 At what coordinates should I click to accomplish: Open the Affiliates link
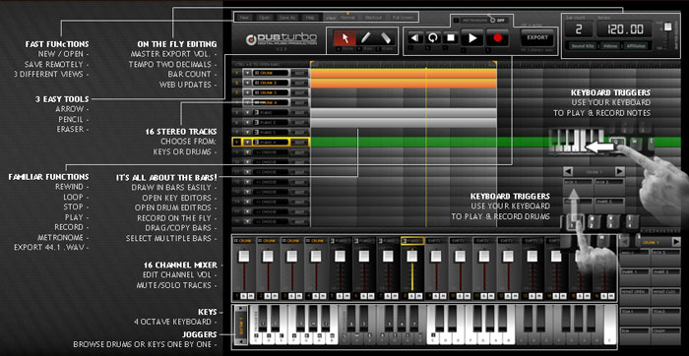click(636, 45)
